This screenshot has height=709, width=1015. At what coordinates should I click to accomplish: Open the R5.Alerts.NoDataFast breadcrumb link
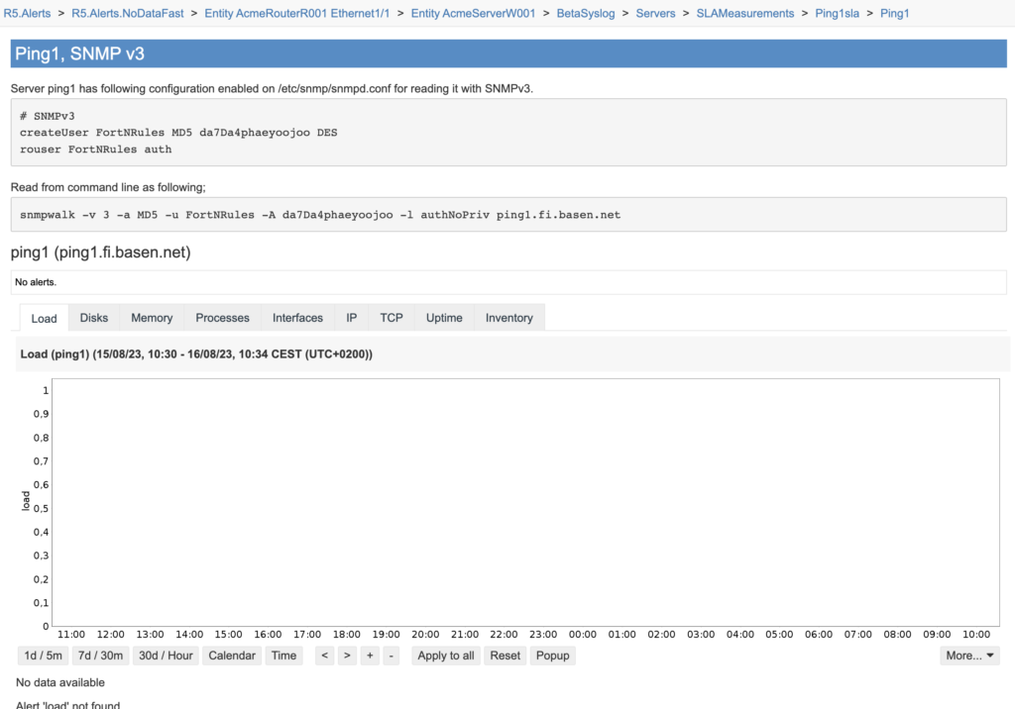click(128, 13)
